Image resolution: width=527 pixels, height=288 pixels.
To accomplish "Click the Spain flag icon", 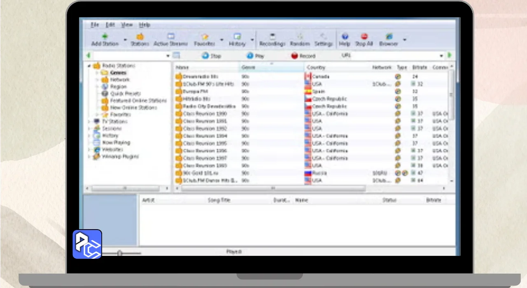I will click(x=308, y=91).
